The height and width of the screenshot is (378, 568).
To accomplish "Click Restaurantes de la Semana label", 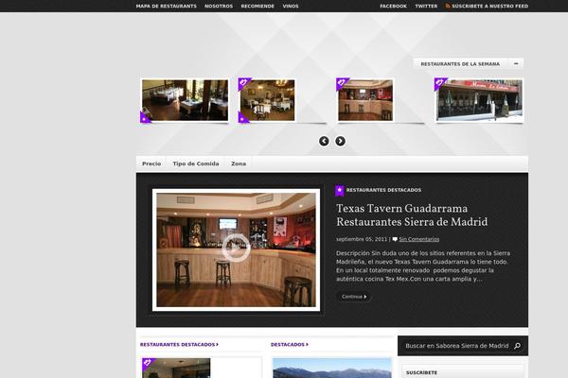I will pos(460,64).
